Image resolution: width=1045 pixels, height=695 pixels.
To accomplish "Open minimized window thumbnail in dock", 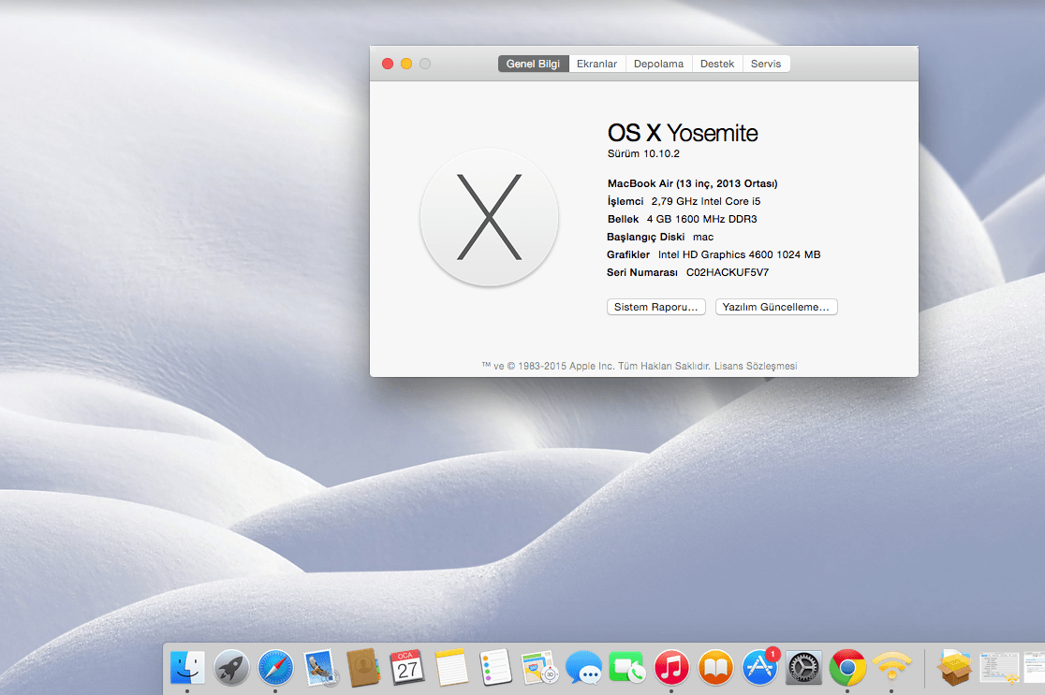I will coord(999,668).
